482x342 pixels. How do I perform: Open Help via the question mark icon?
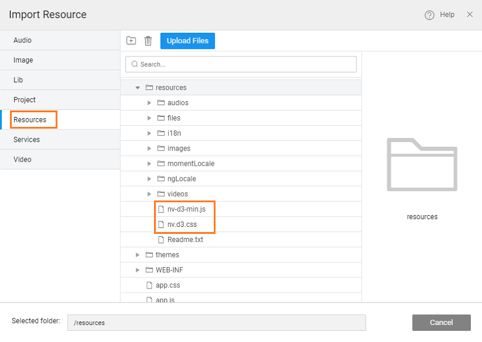coord(429,15)
